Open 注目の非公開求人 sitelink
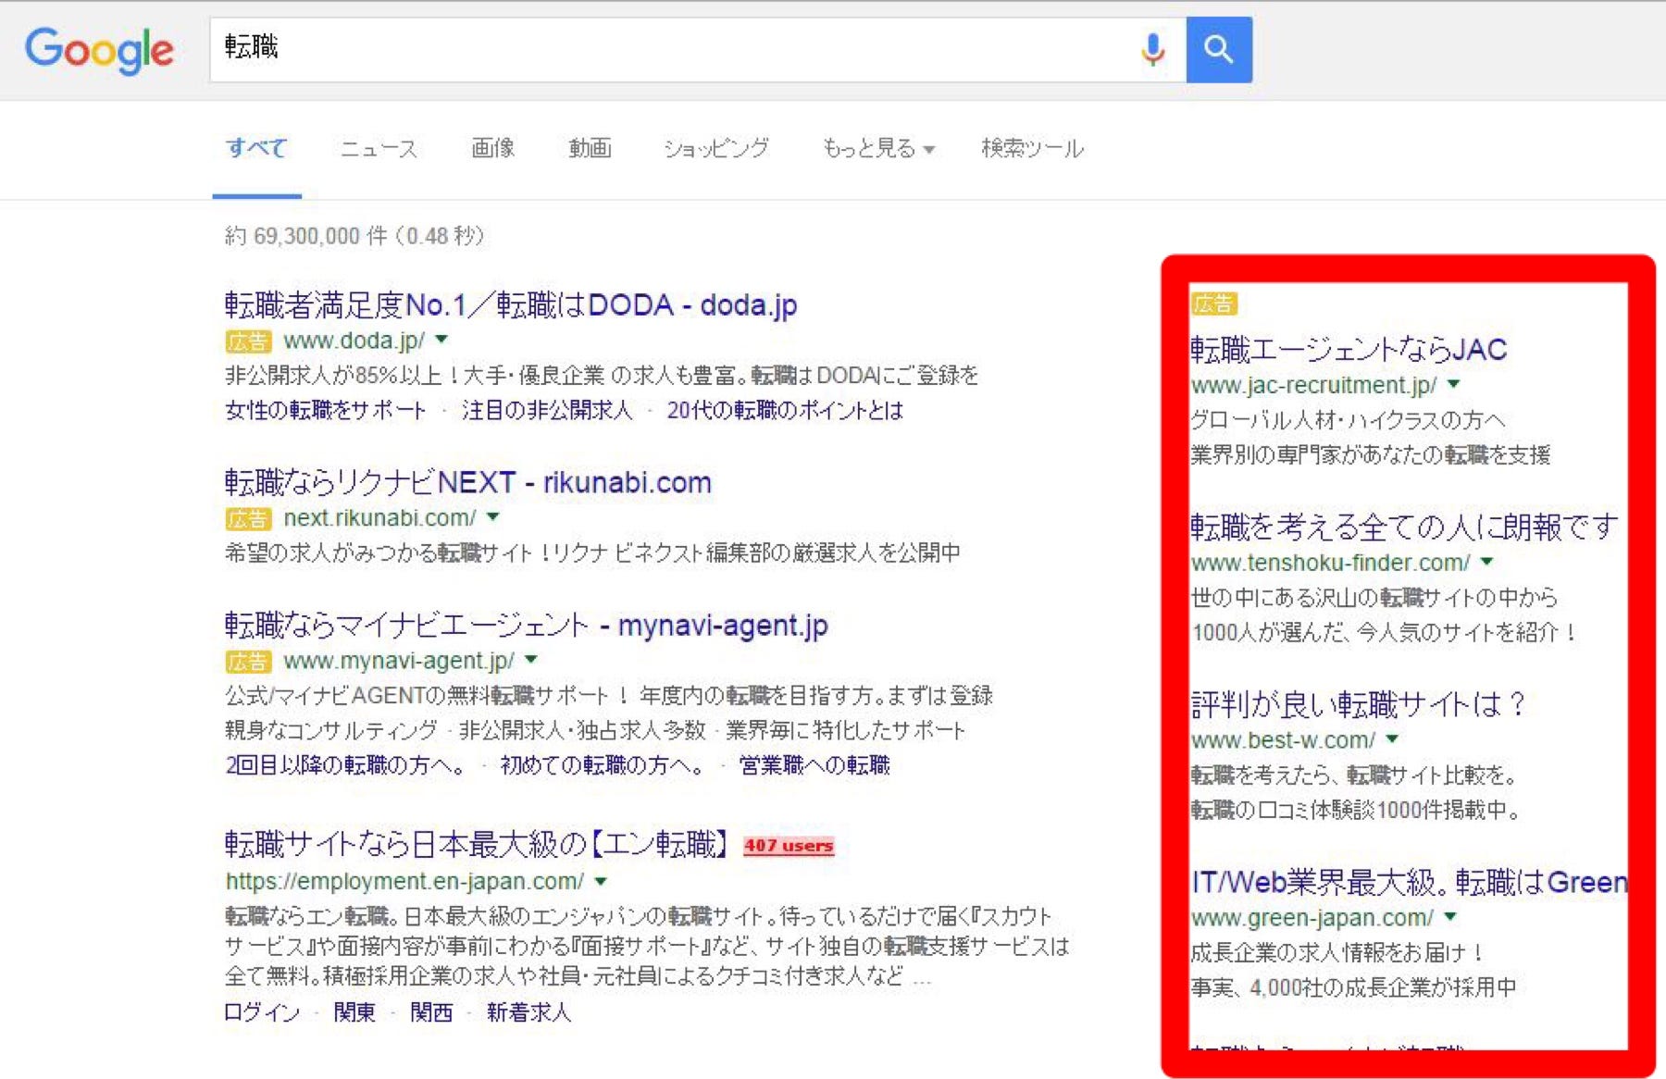The image size is (1666, 1079). pyautogui.click(x=547, y=410)
